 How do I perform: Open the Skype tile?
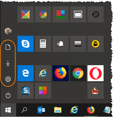pos(25,44)
